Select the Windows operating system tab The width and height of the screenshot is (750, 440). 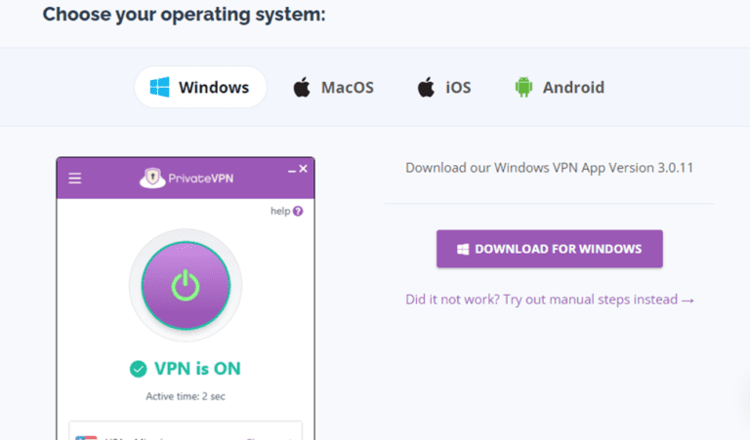pos(200,88)
